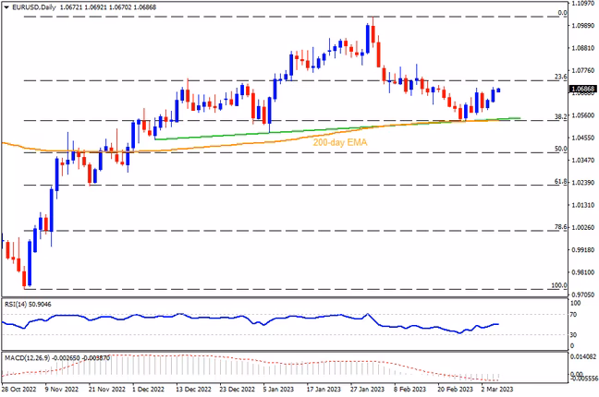Viewport: 599px width, 397px height.
Task: Click price axis value 1.00260
Action: pyautogui.click(x=583, y=227)
